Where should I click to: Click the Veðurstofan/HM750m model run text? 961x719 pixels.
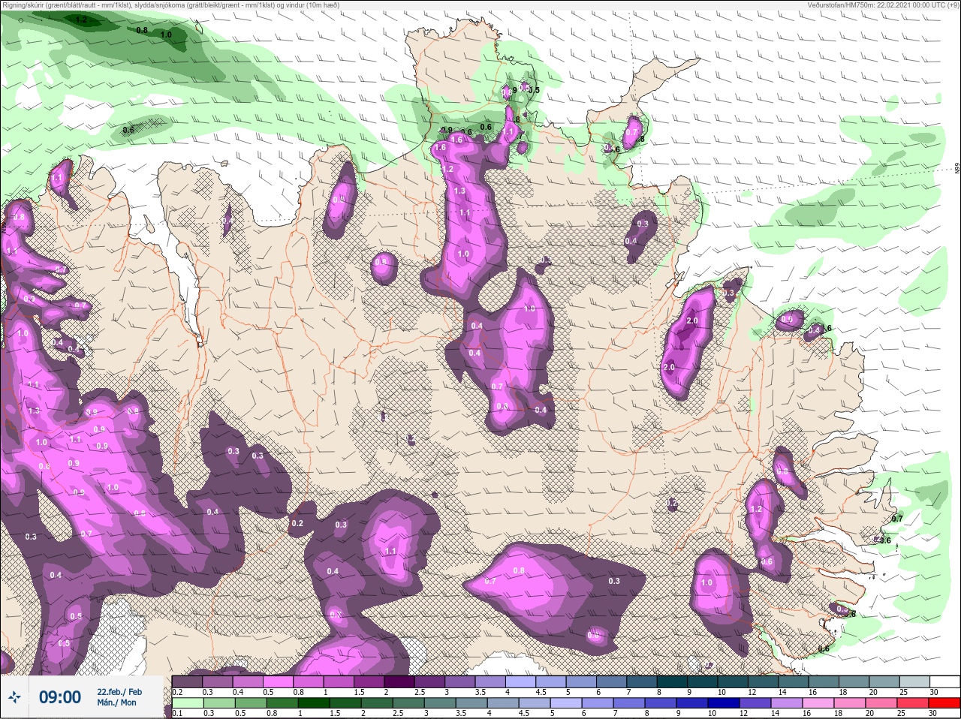(x=883, y=5)
